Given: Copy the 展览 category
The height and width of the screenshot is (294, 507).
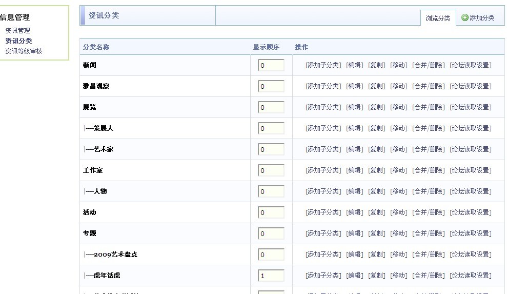Looking at the screenshot, I should click(x=377, y=107).
